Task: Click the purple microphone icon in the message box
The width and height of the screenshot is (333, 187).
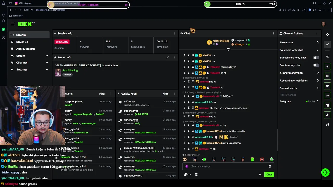Action: point(187,166)
